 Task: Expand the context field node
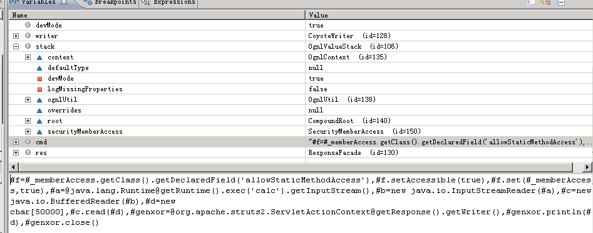click(x=28, y=57)
